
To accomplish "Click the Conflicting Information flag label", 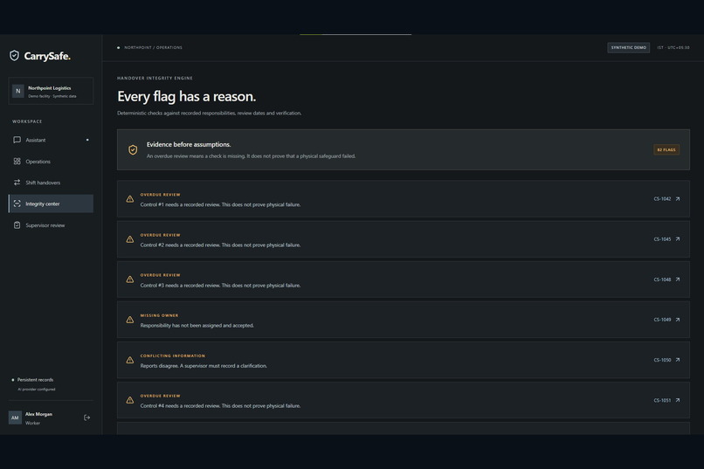I will pyautogui.click(x=172, y=356).
